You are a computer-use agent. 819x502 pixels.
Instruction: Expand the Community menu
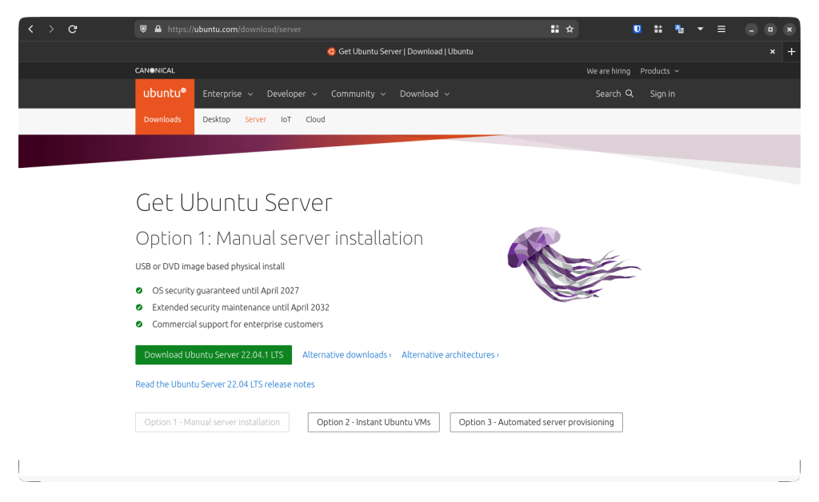point(358,94)
